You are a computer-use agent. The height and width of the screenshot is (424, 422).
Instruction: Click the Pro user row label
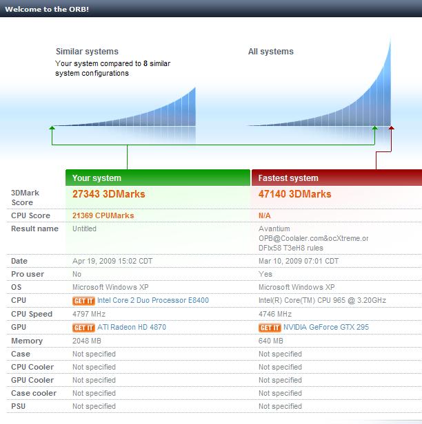(x=28, y=274)
